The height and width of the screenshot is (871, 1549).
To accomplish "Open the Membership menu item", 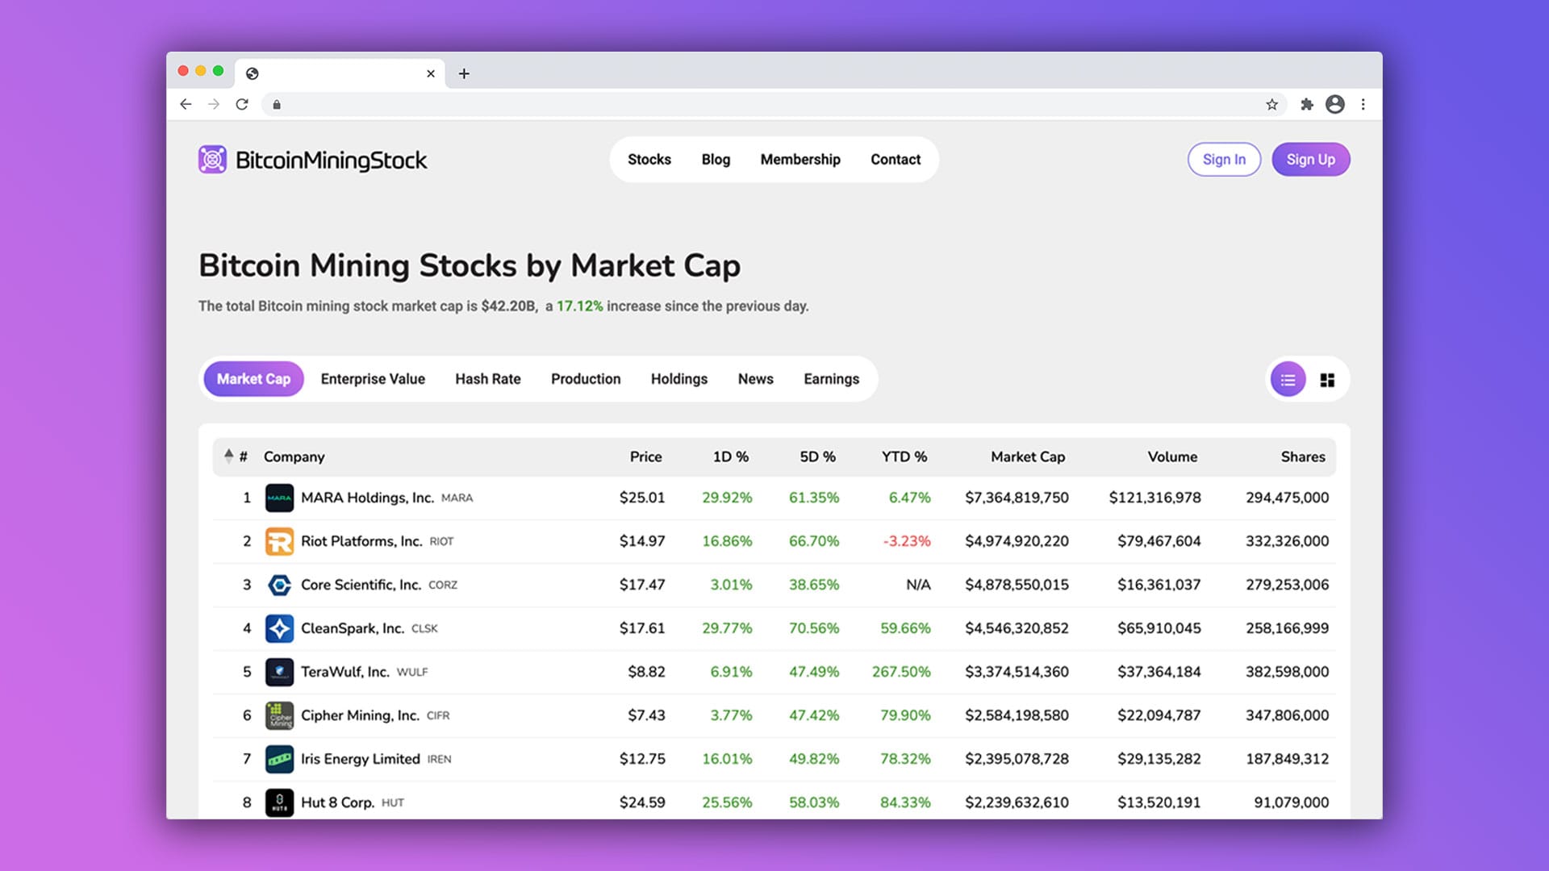I will 800,159.
